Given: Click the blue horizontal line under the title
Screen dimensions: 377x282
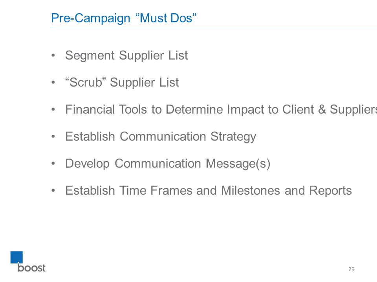Looking at the screenshot, I should [214, 28].
